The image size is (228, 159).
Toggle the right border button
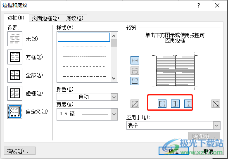pyautogui.click(x=188, y=104)
